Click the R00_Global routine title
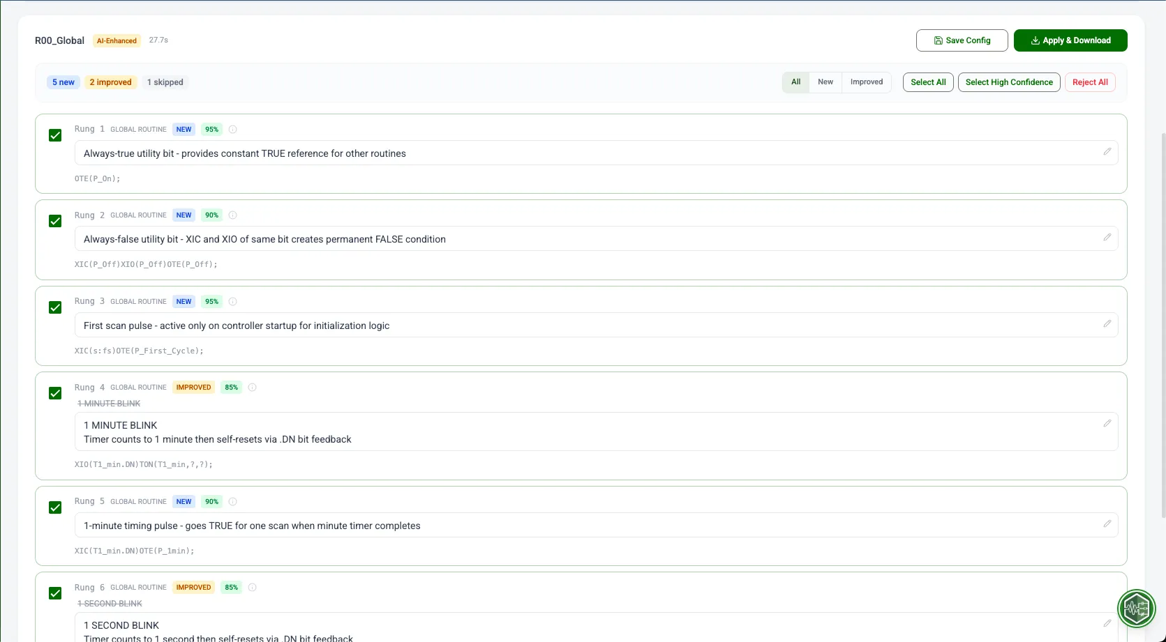Viewport: 1166px width, 642px height. 59,40
